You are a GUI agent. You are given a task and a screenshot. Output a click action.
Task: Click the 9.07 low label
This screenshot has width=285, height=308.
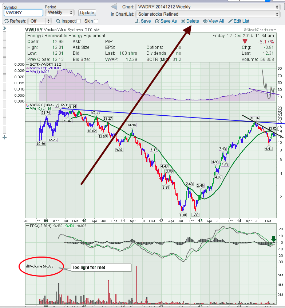[119, 150]
